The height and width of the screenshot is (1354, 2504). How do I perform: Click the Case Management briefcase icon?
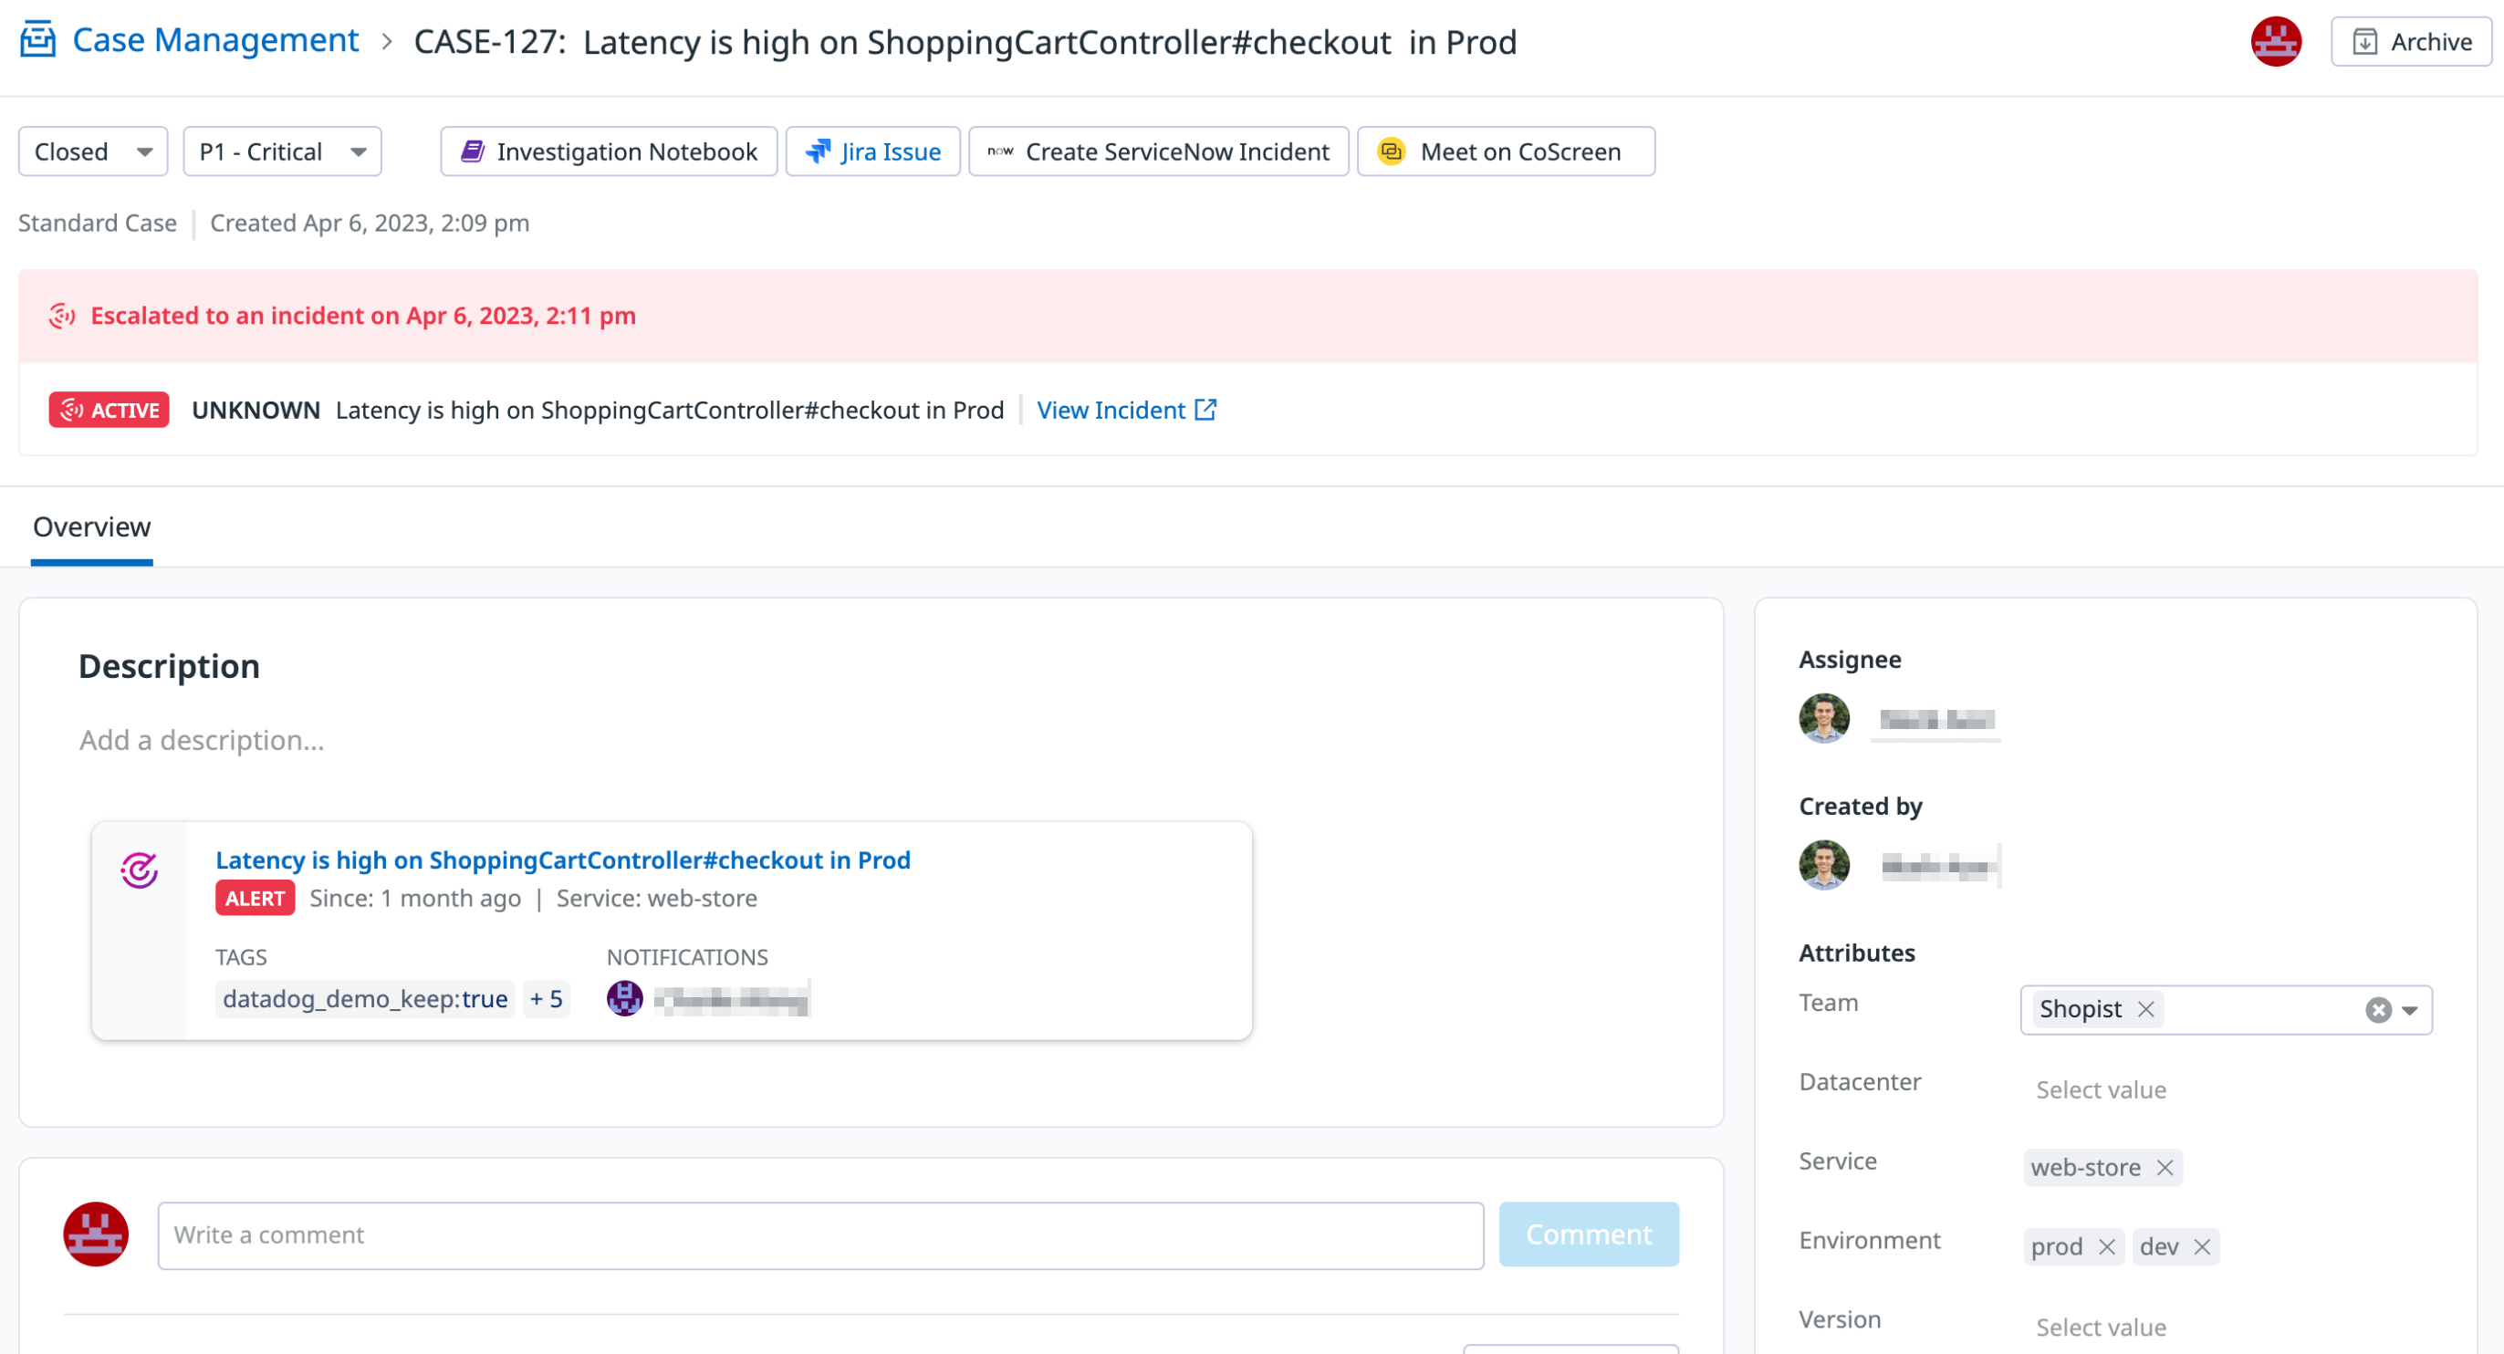38,40
